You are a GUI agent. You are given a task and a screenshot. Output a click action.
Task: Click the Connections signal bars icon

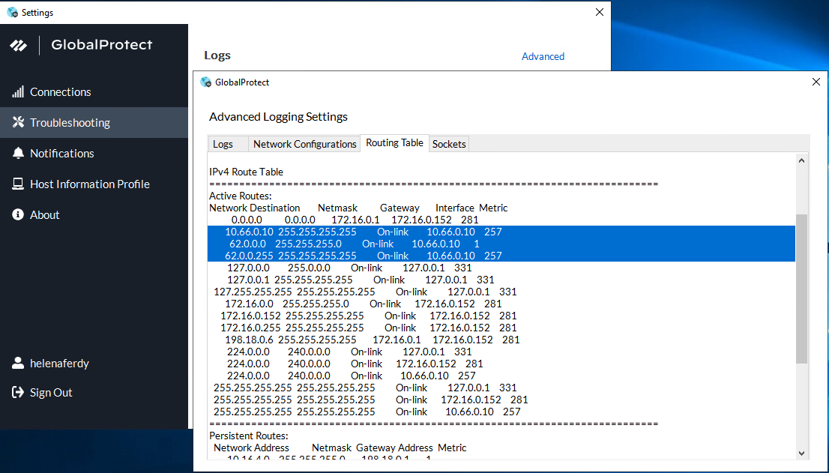coord(18,92)
